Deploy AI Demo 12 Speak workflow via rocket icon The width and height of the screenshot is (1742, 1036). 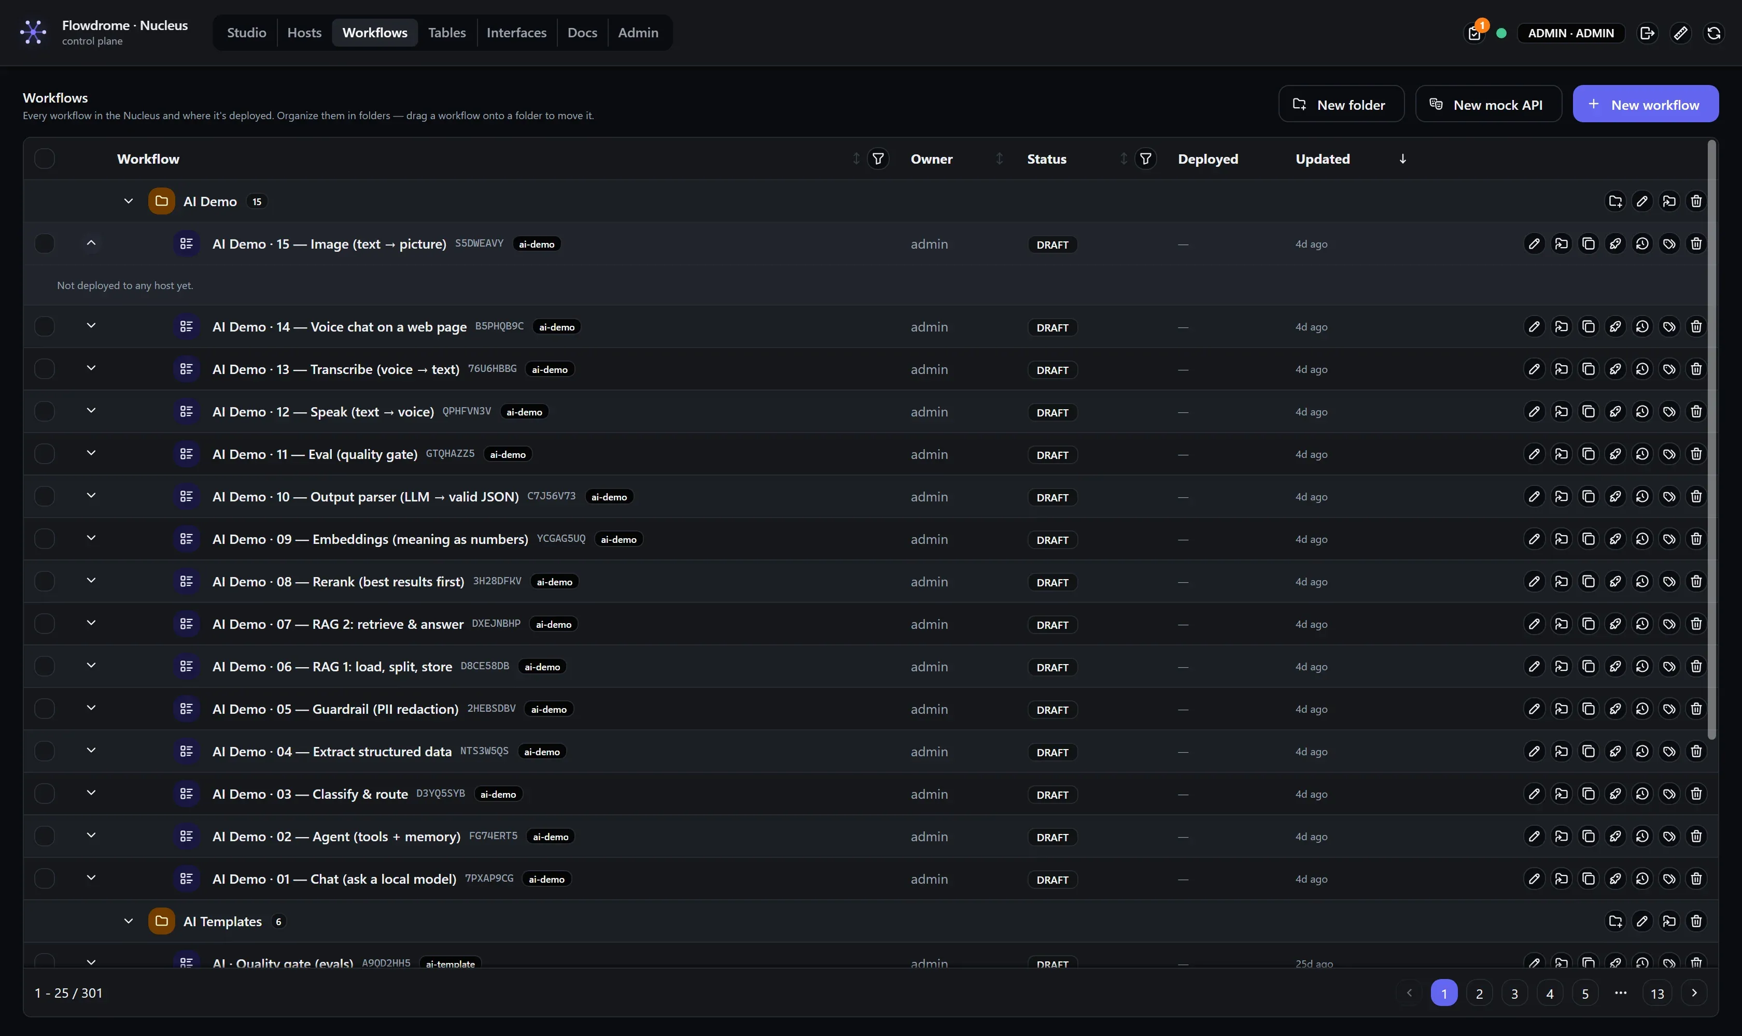pos(1615,411)
